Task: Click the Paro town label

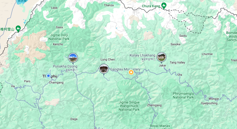Action: click(x=27, y=81)
